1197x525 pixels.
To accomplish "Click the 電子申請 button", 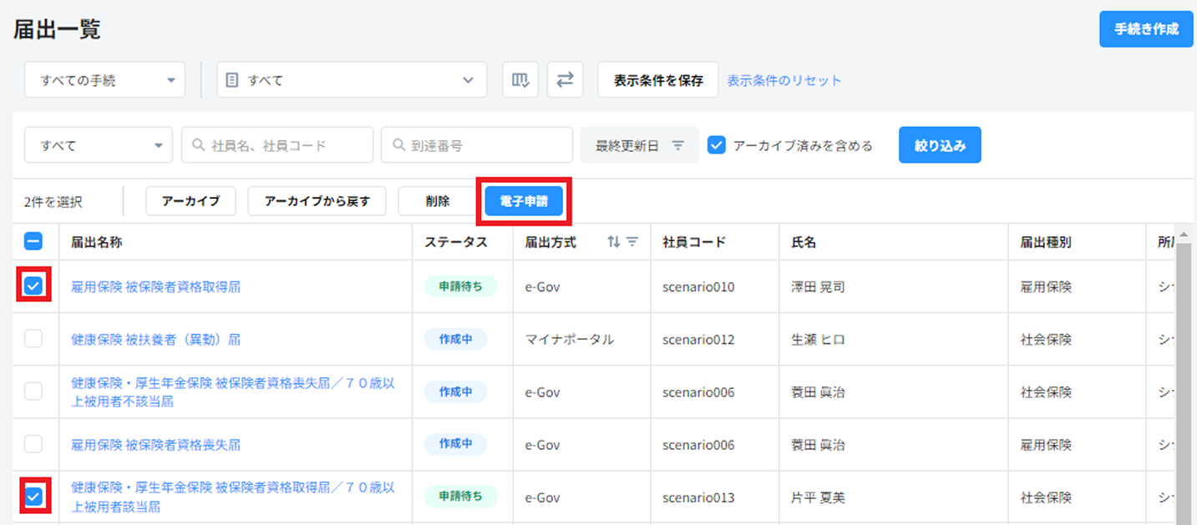I will (524, 201).
